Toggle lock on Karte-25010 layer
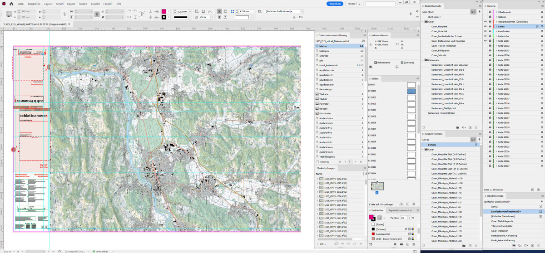The width and height of the screenshot is (545, 253). [x=490, y=84]
